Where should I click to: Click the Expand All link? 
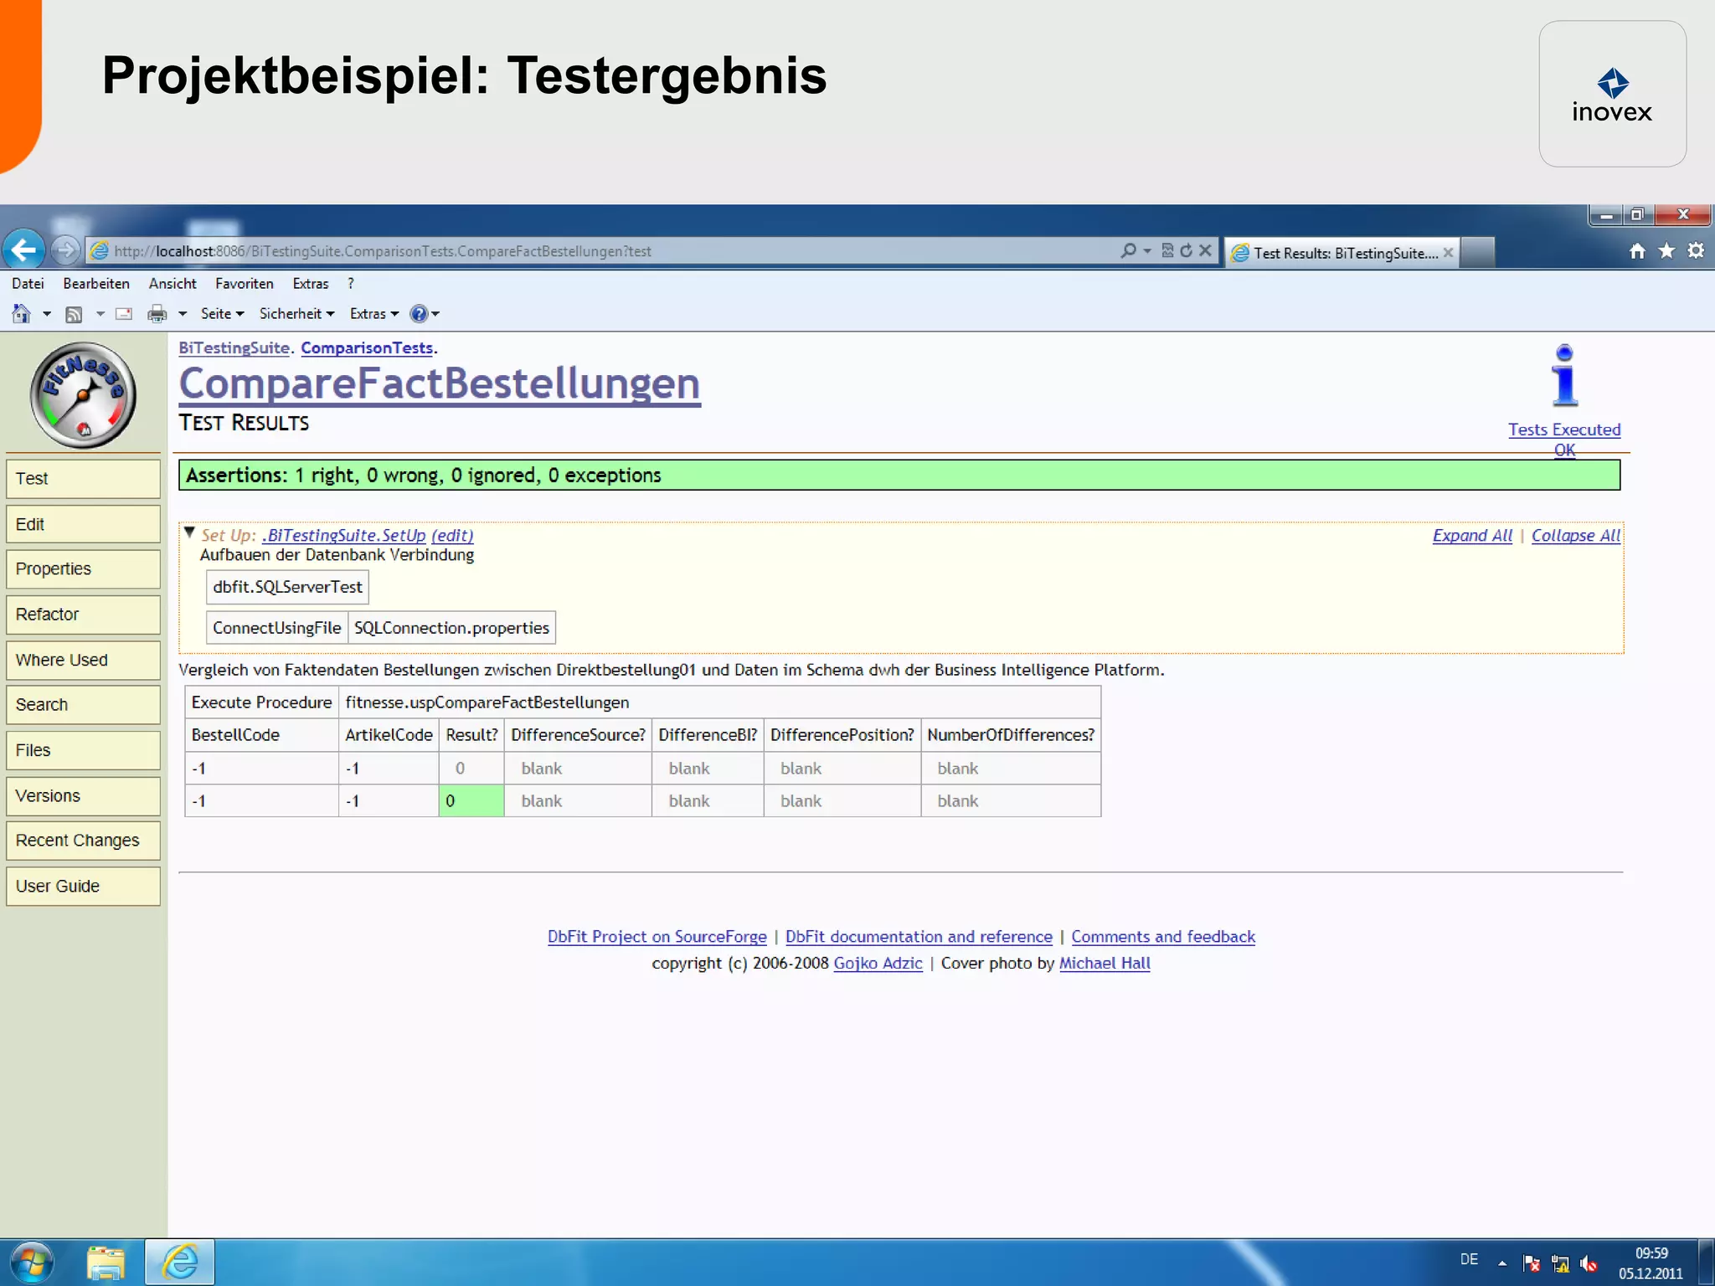coord(1472,535)
